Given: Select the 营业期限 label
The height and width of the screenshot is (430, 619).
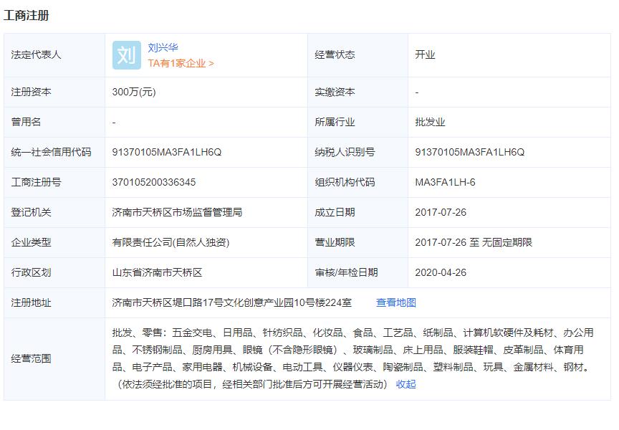Looking at the screenshot, I should 335,242.
